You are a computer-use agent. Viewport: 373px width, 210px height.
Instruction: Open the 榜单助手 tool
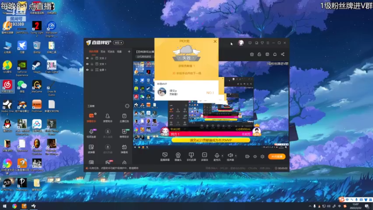pyautogui.click(x=124, y=133)
